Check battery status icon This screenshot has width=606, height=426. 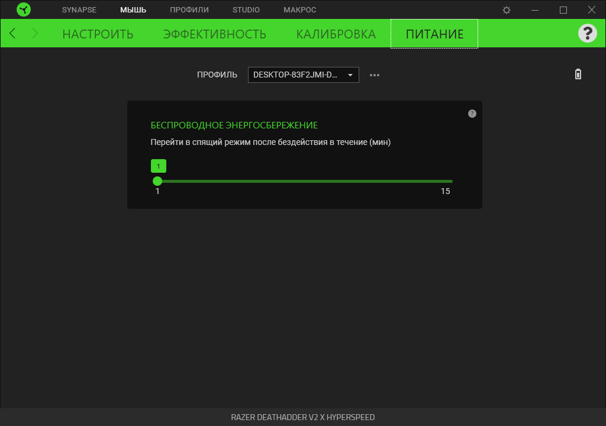click(578, 74)
